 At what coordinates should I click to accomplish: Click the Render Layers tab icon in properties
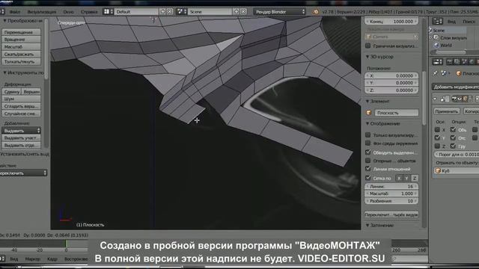click(x=457, y=62)
